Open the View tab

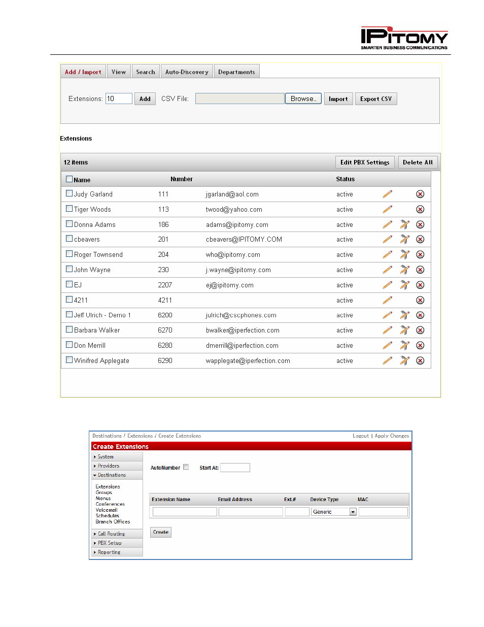pyautogui.click(x=119, y=72)
